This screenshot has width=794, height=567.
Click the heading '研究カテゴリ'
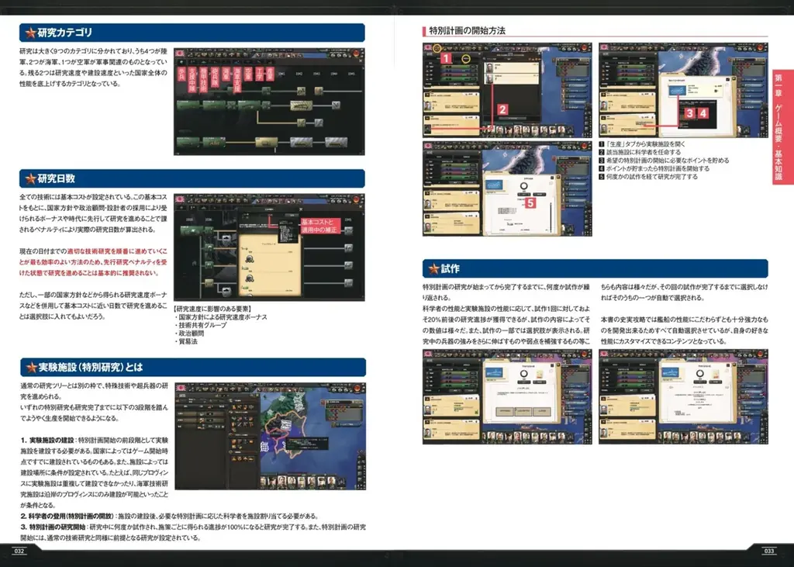65,33
